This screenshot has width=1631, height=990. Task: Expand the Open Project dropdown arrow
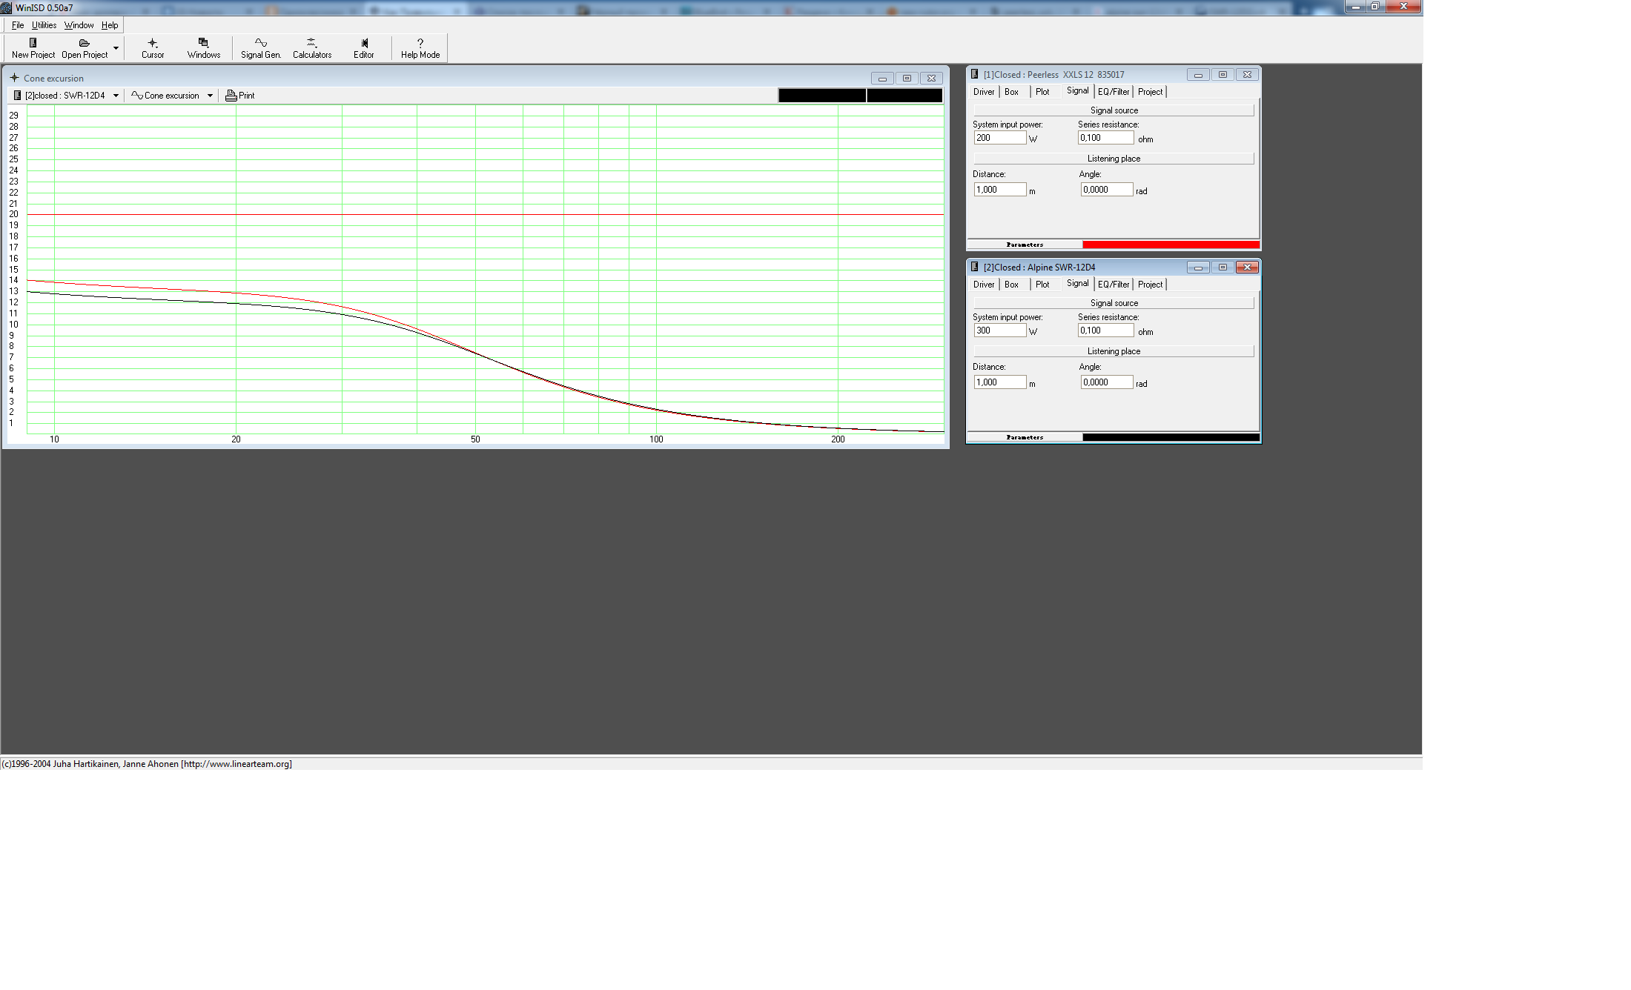pyautogui.click(x=116, y=48)
